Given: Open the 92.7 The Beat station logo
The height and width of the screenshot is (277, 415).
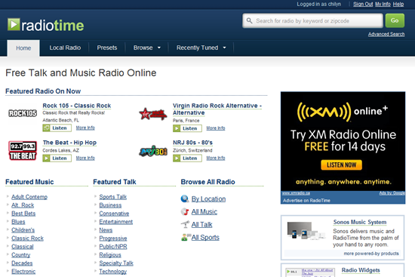Looking at the screenshot, I should click(23, 151).
